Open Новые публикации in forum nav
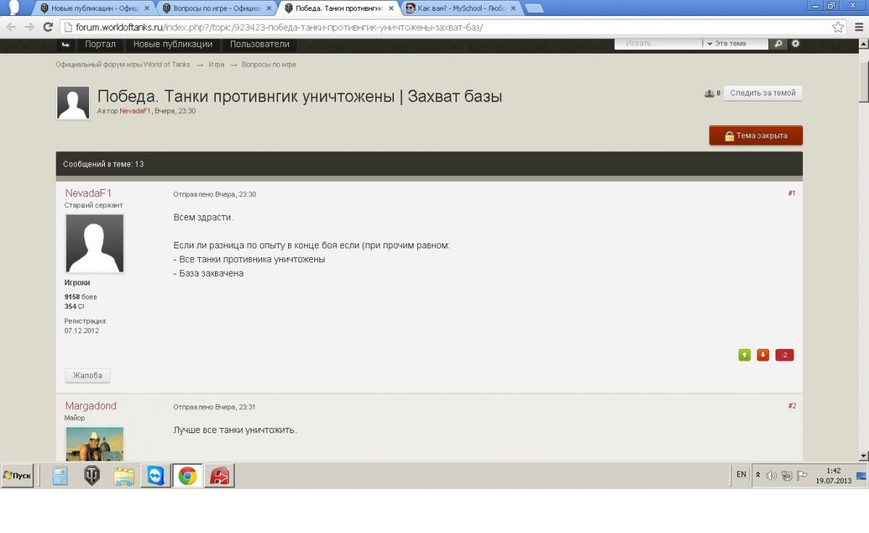Screen dimensions: 869x533 pos(172,44)
